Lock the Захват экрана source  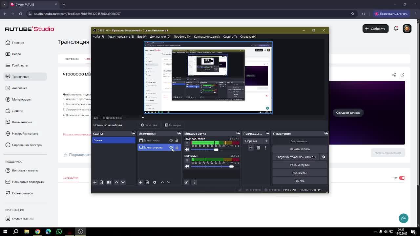[177, 147]
